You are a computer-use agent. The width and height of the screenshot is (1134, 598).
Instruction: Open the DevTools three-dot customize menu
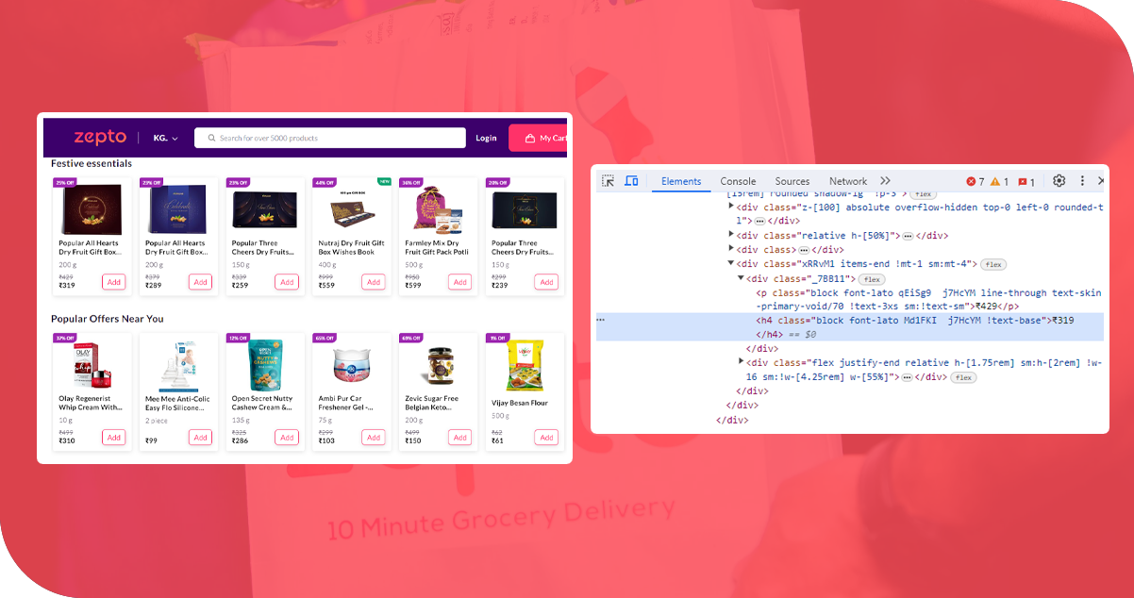pyautogui.click(x=1082, y=181)
